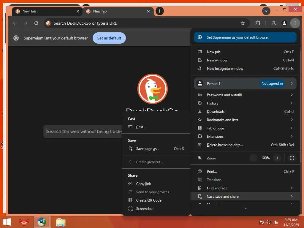Viewport: 304px width, 228px height.
Task: Click the QR code icon
Action: coord(130,200)
